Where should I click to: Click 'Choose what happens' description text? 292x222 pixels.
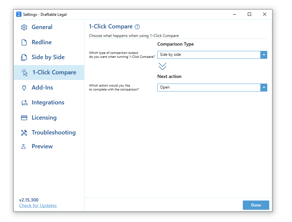[x=134, y=36]
